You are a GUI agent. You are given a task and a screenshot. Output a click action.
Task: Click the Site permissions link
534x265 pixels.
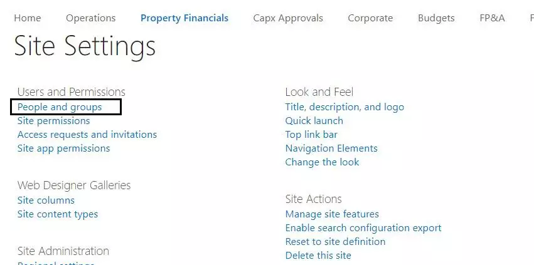[x=53, y=121]
